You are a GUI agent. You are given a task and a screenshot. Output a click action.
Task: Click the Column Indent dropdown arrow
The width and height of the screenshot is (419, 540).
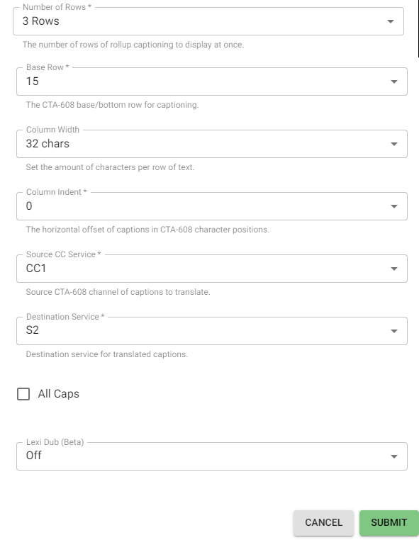click(394, 206)
